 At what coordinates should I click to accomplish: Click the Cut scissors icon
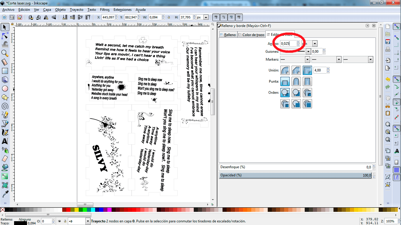(x=388, y=105)
